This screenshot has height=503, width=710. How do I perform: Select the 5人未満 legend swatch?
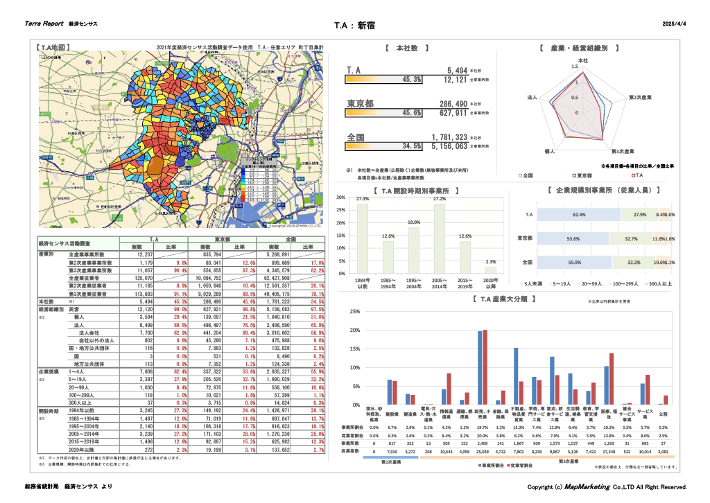click(x=521, y=284)
